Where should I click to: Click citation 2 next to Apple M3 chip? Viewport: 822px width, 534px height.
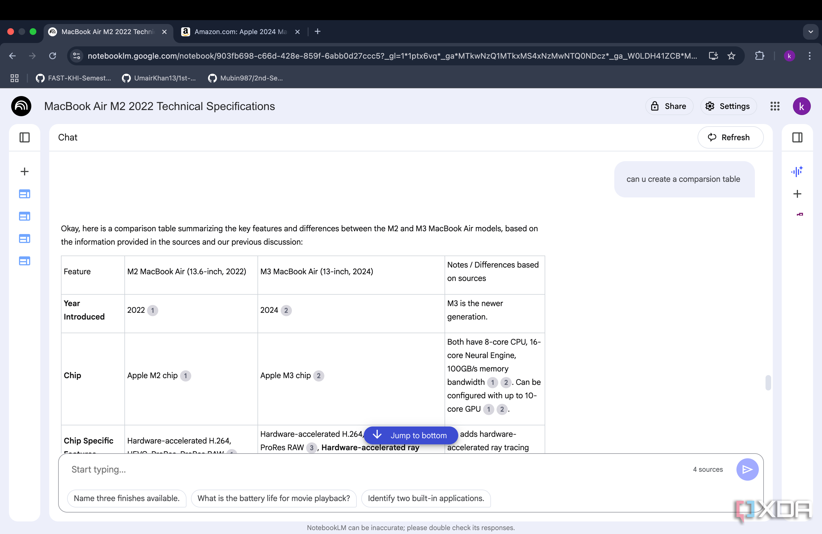[x=318, y=376]
